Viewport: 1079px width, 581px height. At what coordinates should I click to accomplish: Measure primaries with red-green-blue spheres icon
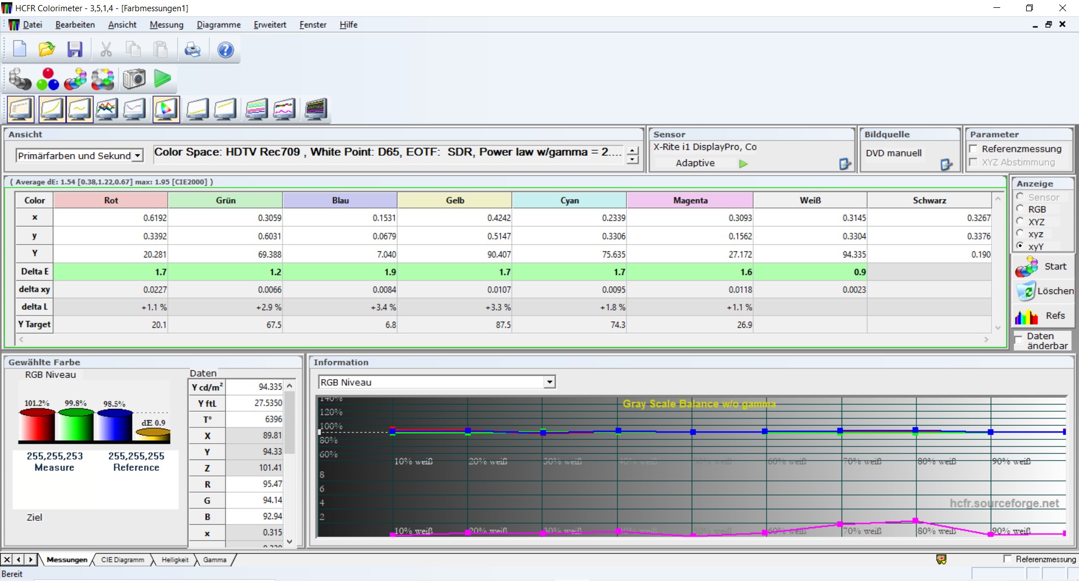pyautogui.click(x=48, y=79)
